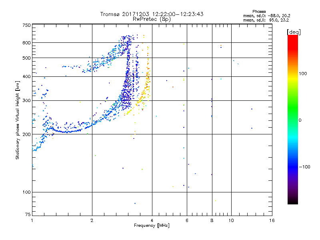The width and height of the screenshot is (320, 240).
Task: Click the x-axis tick label '16'
Action: coord(272,220)
